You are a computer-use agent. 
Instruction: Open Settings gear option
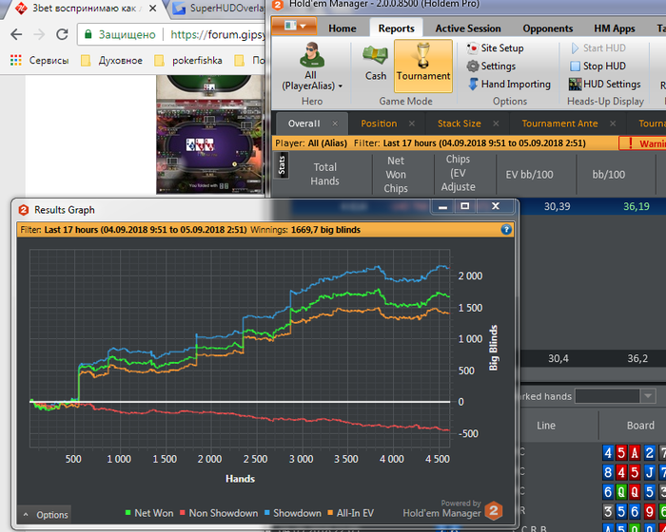tap(491, 66)
